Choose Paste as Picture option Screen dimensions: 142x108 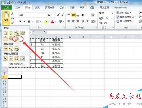coord(17,58)
